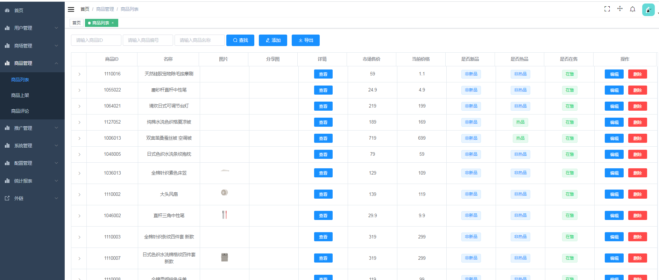Click 热品 tag for product 1127052
659x280 pixels.
click(520, 122)
